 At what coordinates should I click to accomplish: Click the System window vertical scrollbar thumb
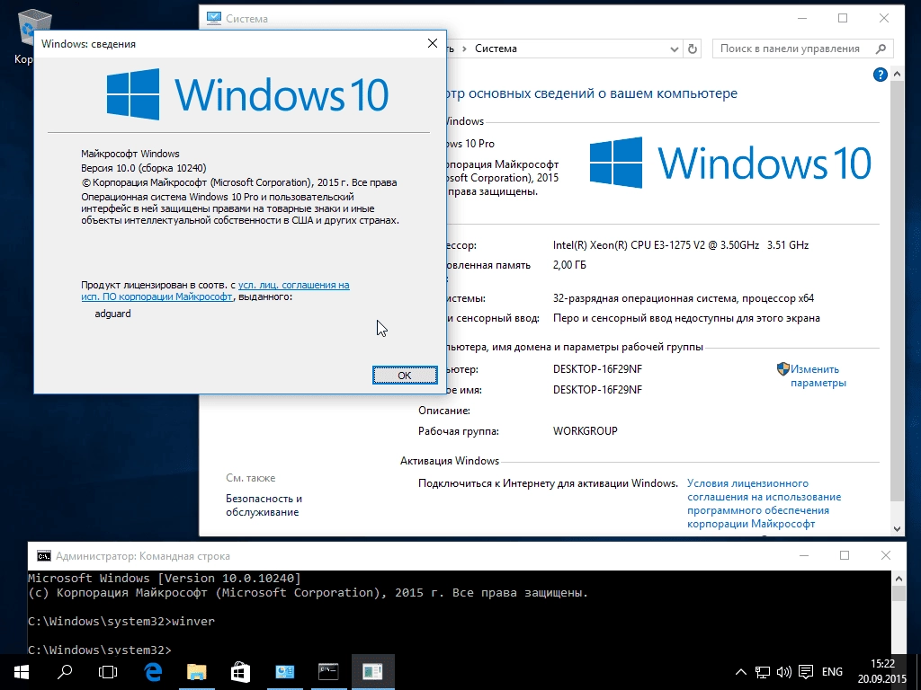coord(897,290)
